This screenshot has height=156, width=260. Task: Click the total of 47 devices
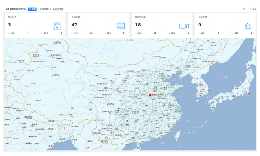74,25
